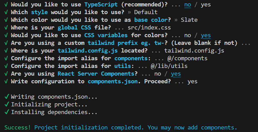Viewport: 258px width, 132px height.
Task: Click 'Project initialization completed.' text
Action: tap(89, 128)
